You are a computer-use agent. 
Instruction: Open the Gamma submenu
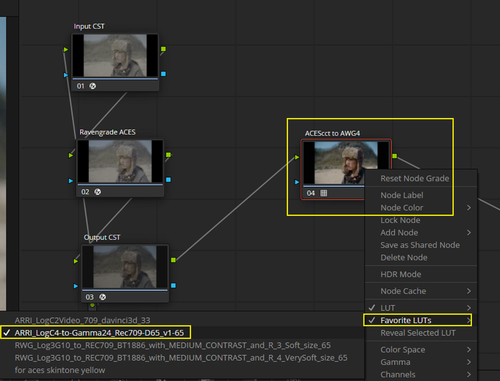tap(421, 362)
